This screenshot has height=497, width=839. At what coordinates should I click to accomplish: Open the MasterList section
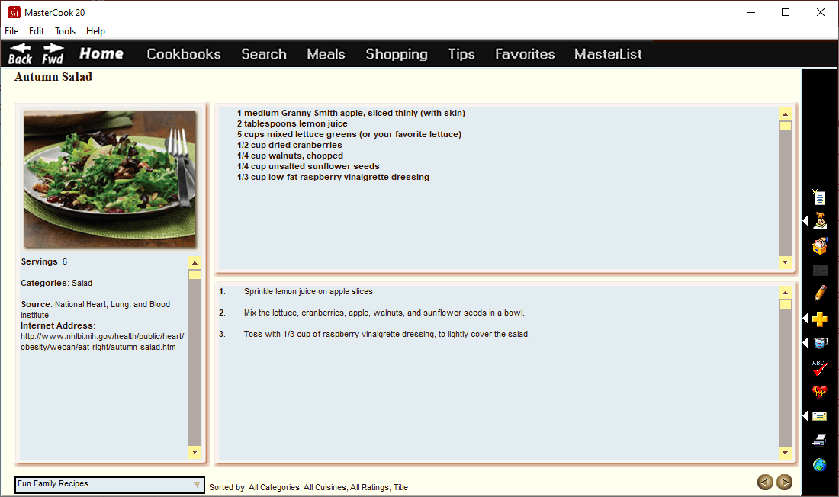608,54
